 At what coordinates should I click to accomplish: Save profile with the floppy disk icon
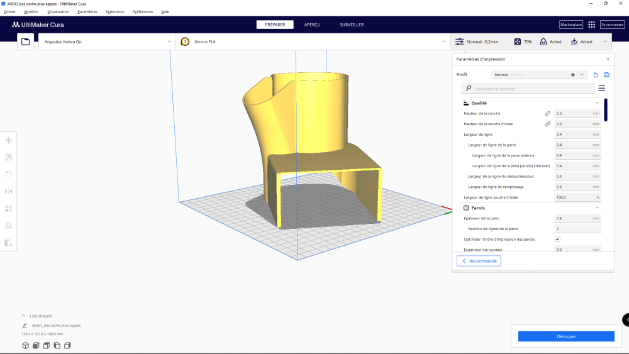606,75
